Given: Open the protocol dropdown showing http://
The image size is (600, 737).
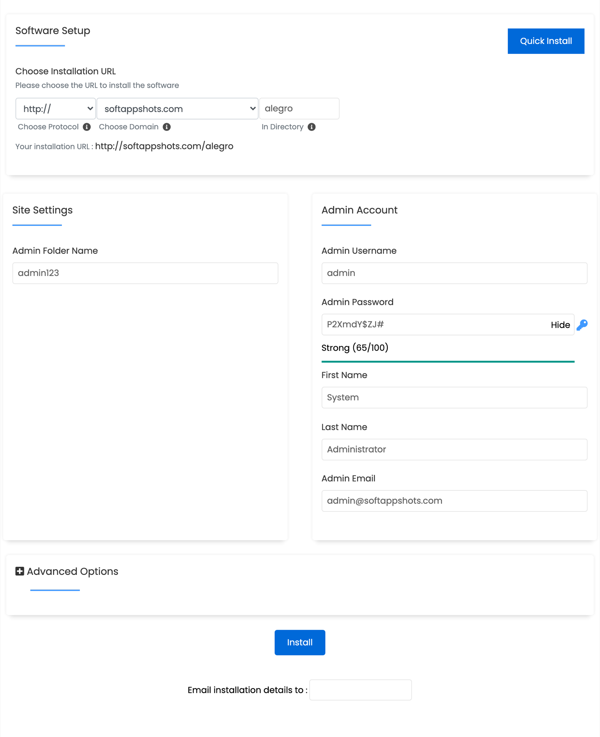Looking at the screenshot, I should 55,108.
